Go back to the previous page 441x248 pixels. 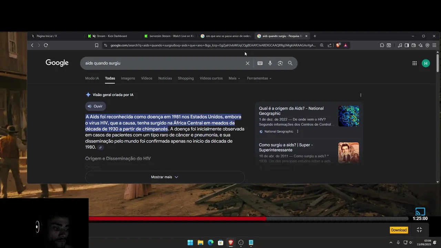(32, 45)
